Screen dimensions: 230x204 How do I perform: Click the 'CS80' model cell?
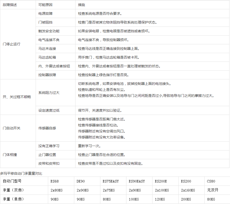click(x=211, y=181)
